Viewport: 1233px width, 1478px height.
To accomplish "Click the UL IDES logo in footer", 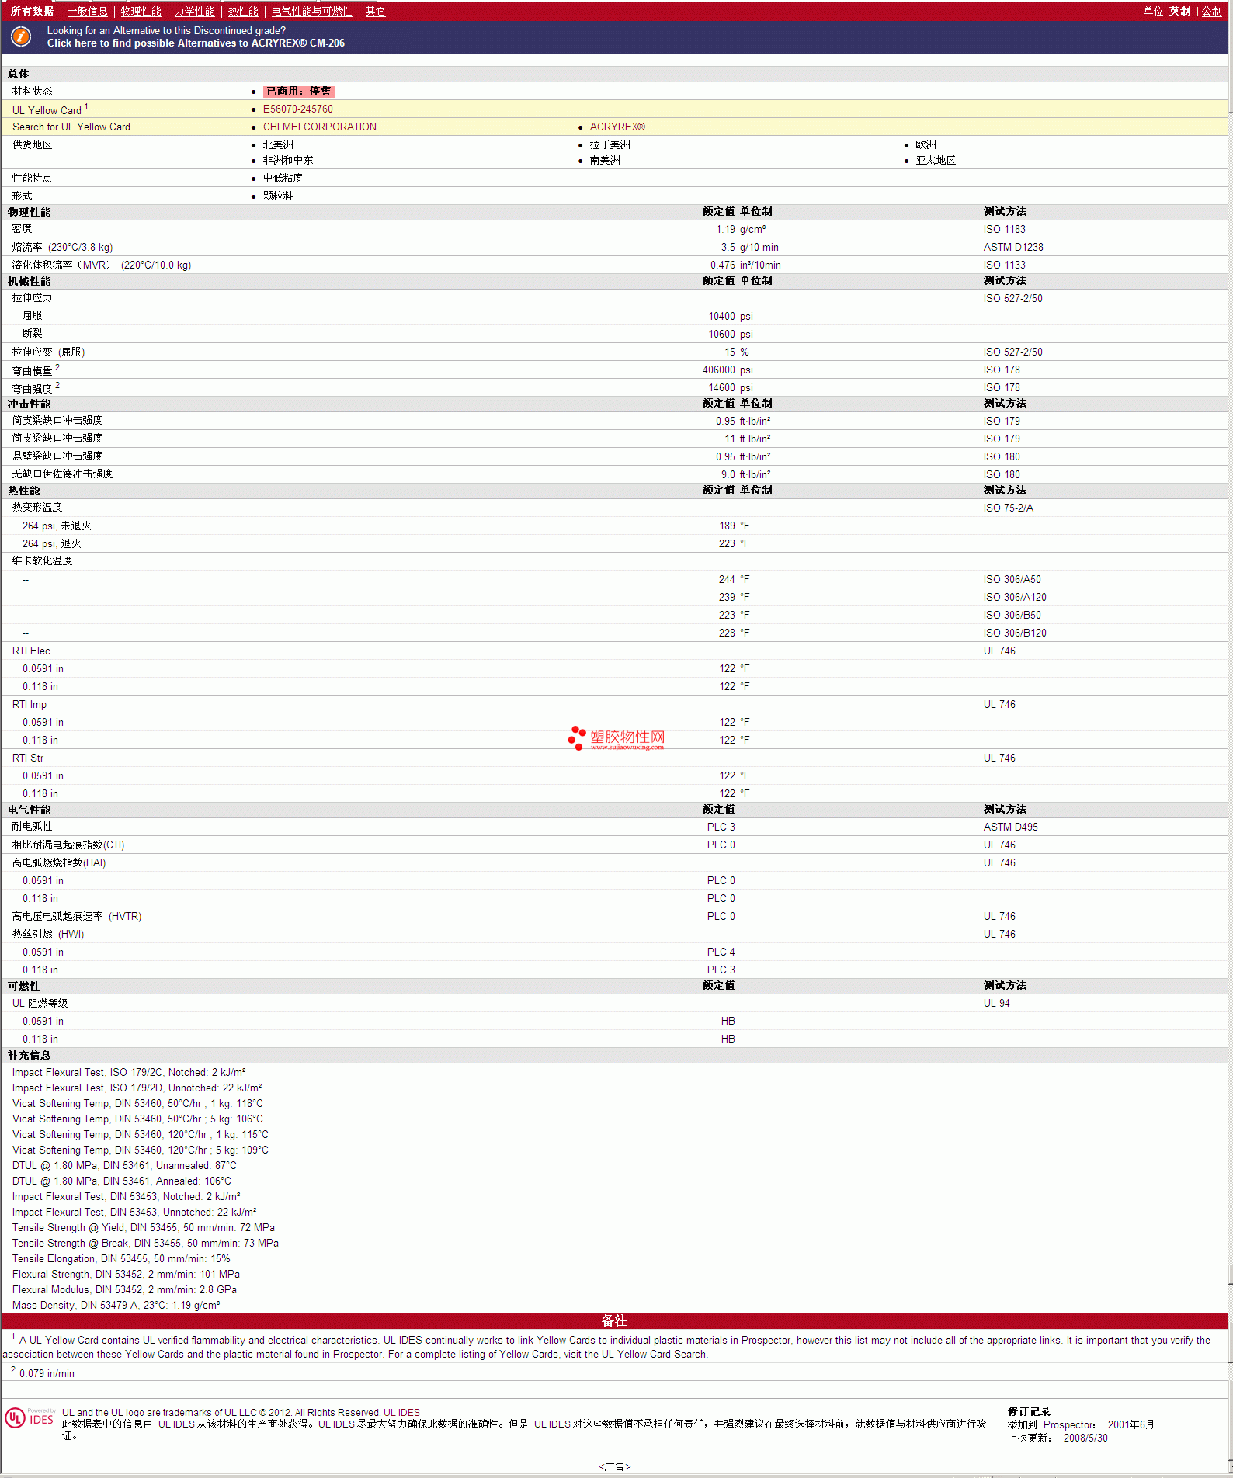I will coord(30,1418).
